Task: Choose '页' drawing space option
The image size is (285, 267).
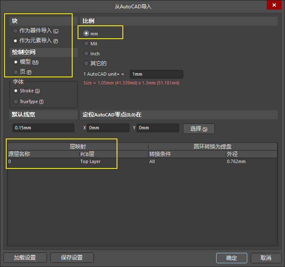Action: coord(16,72)
